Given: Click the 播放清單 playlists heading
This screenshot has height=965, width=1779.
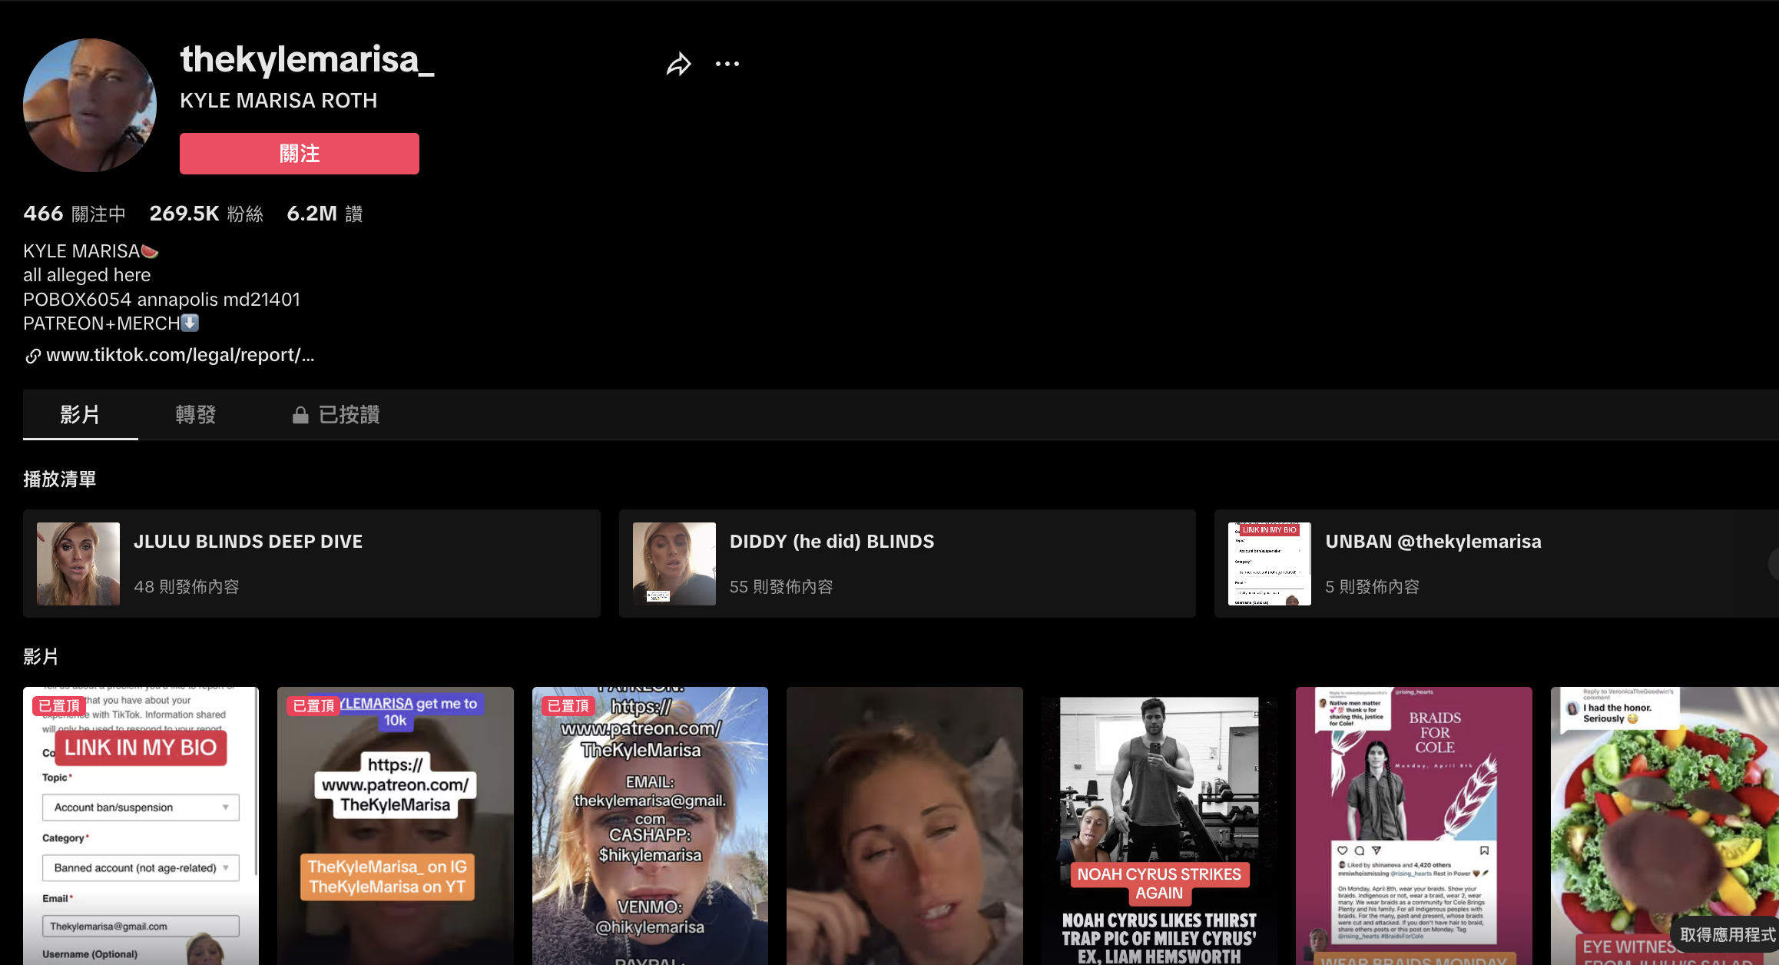Looking at the screenshot, I should coord(60,479).
